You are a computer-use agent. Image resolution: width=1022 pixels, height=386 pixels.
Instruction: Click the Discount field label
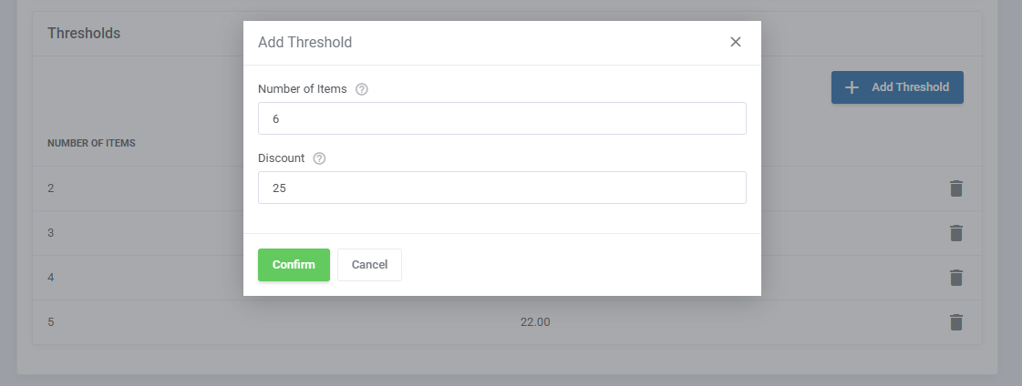click(x=281, y=158)
